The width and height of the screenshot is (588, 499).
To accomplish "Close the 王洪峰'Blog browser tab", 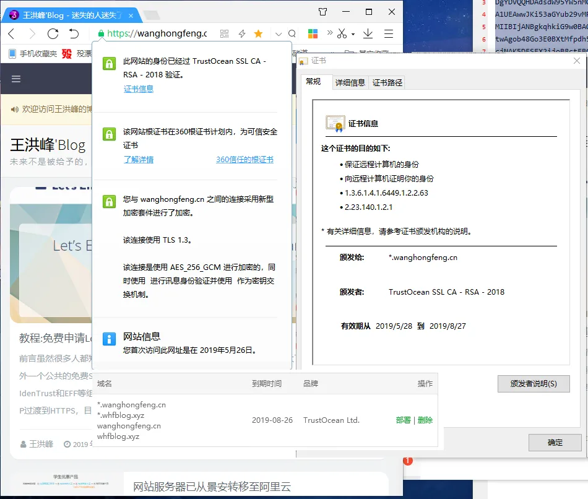I will pos(131,15).
